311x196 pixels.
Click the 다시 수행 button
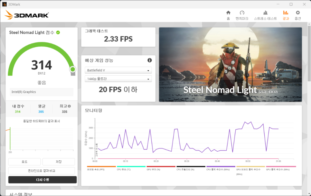pos(42,180)
